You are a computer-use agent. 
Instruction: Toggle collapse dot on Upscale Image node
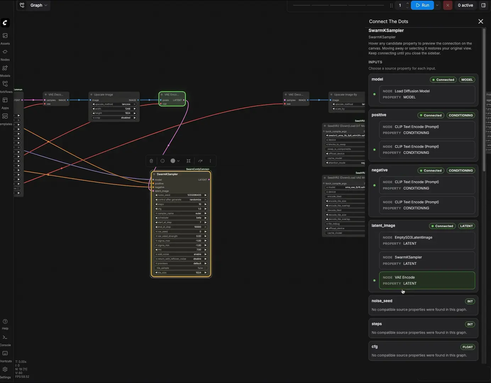pyautogui.click(x=91, y=95)
